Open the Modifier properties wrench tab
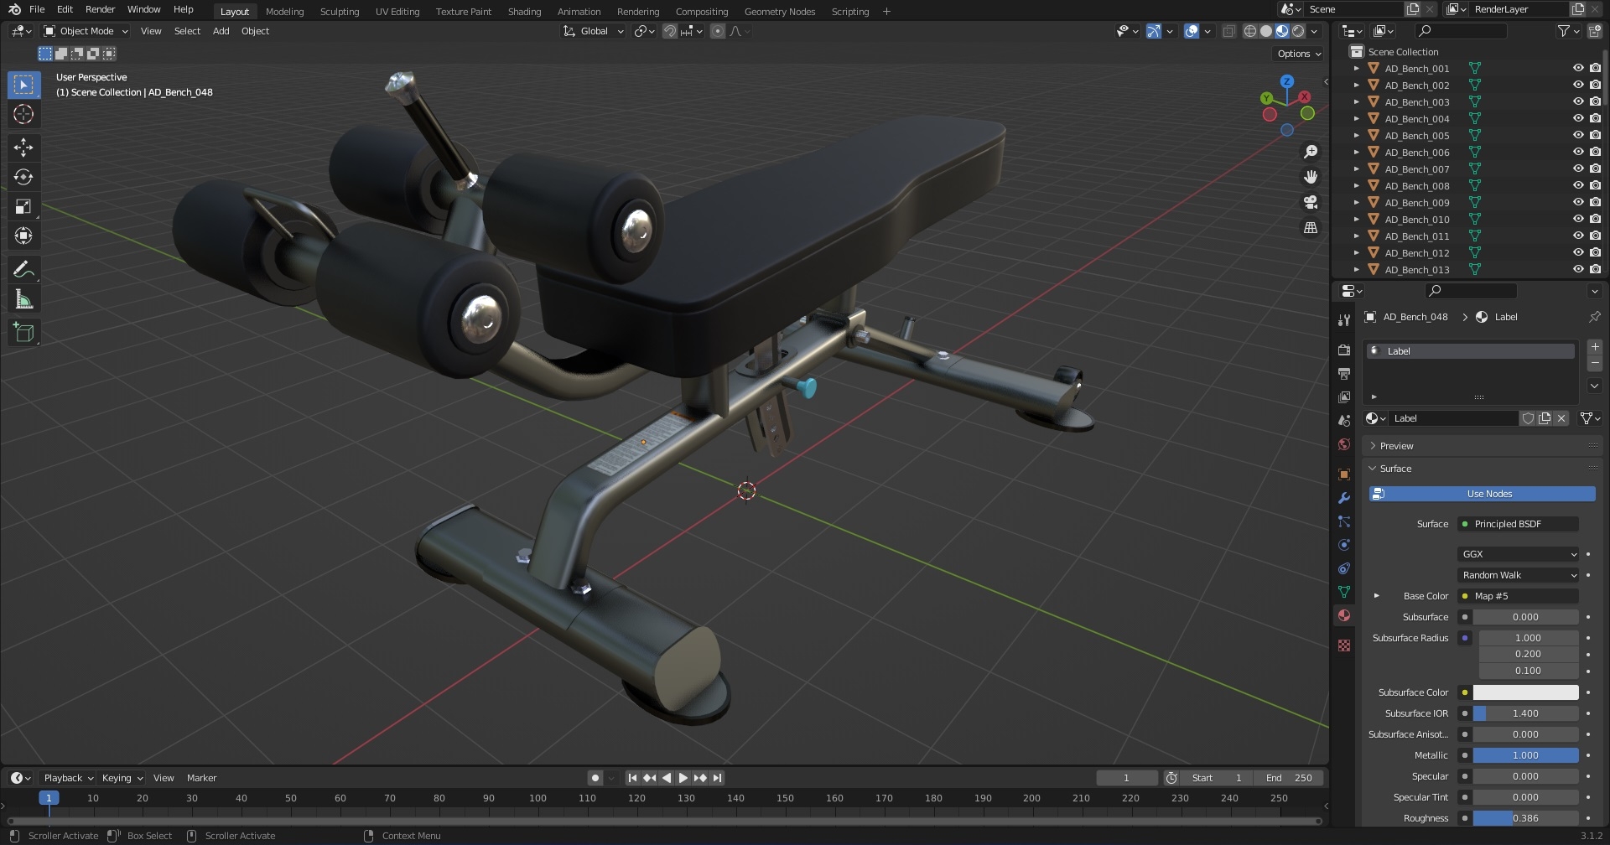This screenshot has width=1610, height=845. click(1344, 498)
